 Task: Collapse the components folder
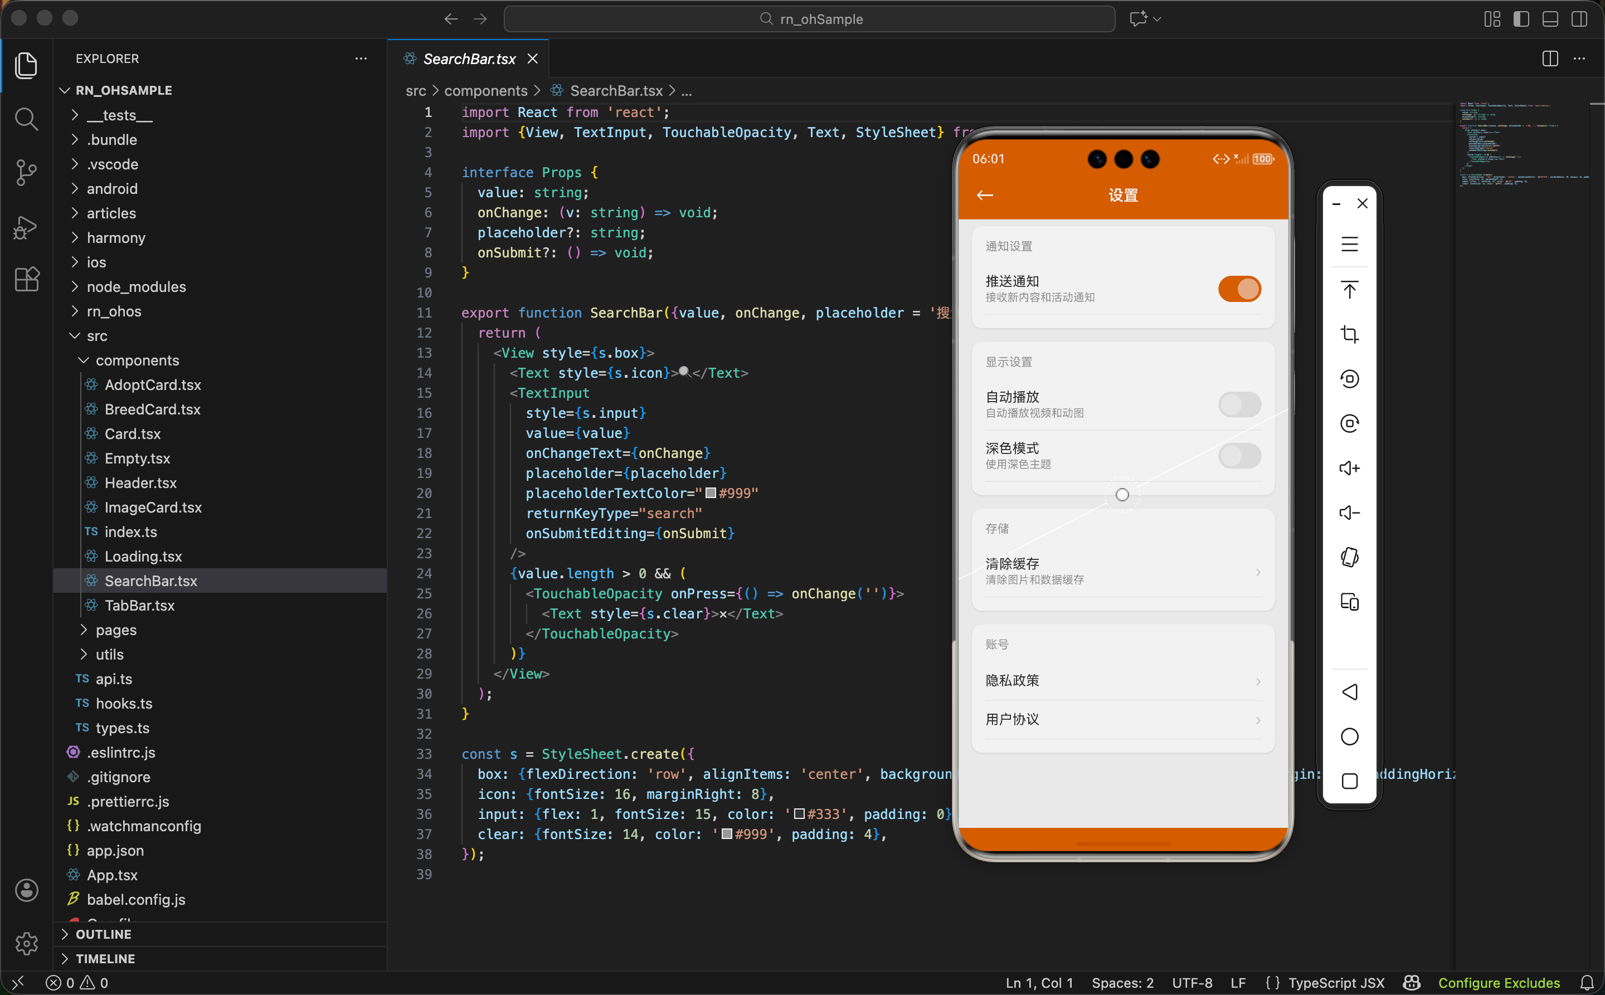click(x=137, y=360)
